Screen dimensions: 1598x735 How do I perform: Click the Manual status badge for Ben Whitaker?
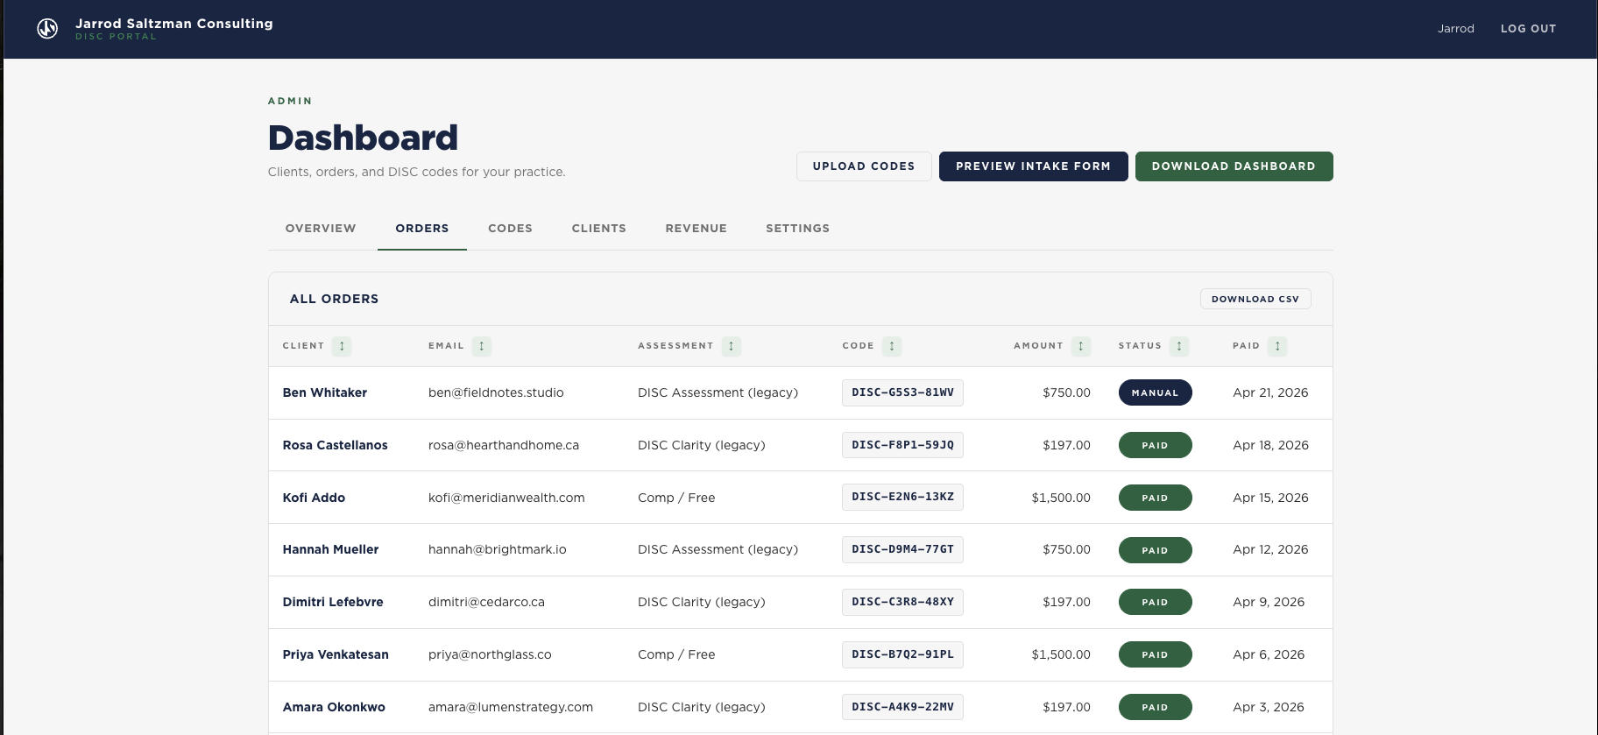(1155, 392)
